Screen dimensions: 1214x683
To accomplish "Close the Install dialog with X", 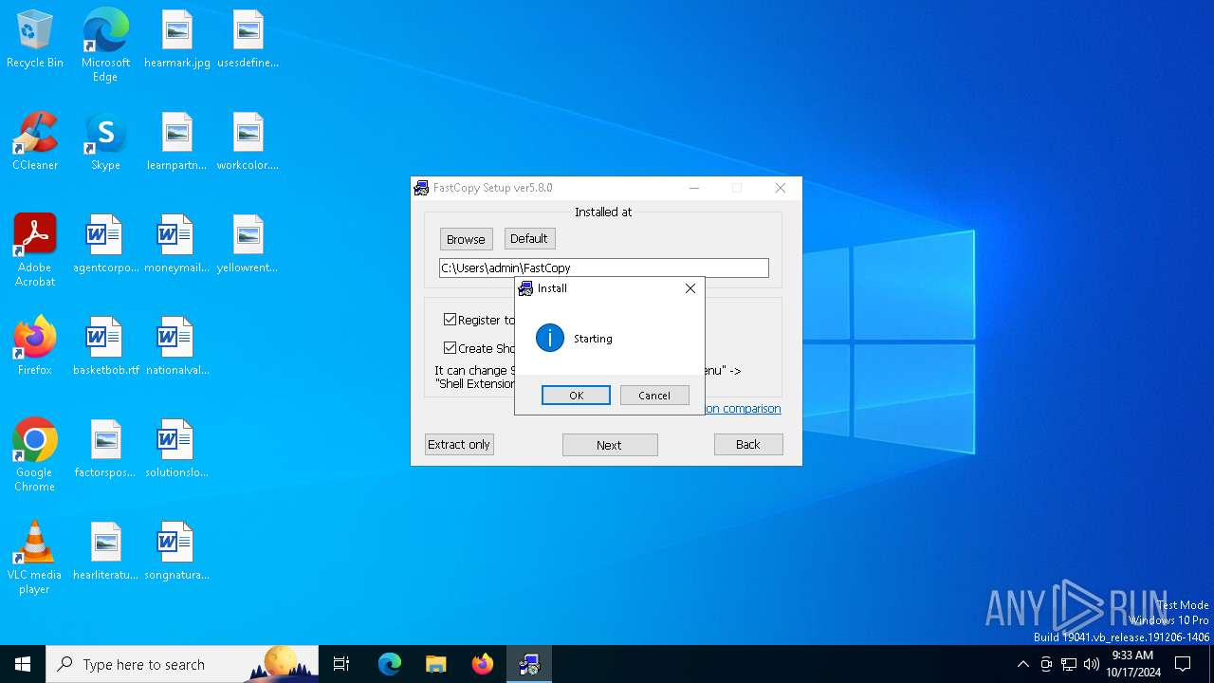I will coord(690,288).
